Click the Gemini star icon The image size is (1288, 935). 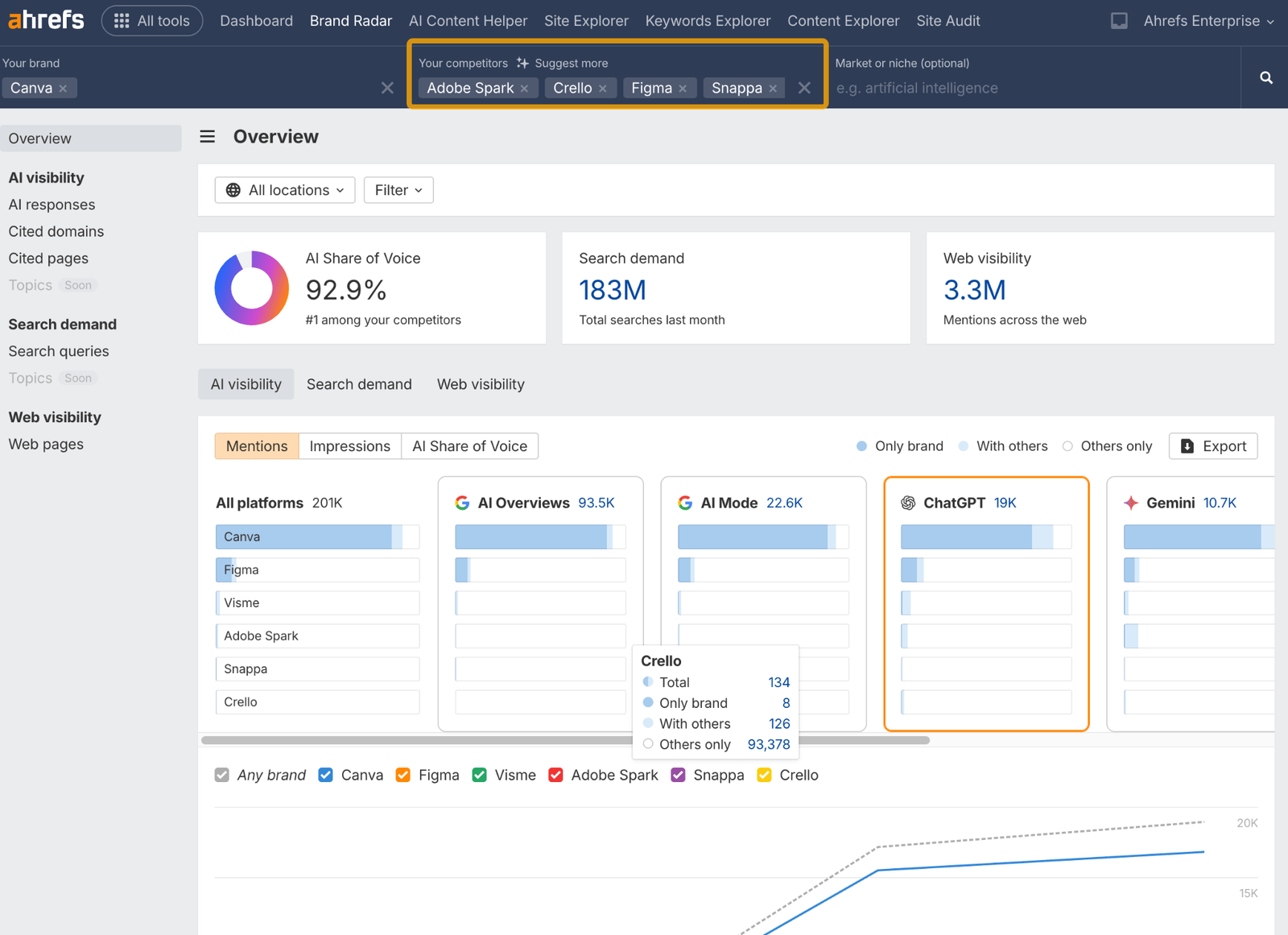point(1131,503)
